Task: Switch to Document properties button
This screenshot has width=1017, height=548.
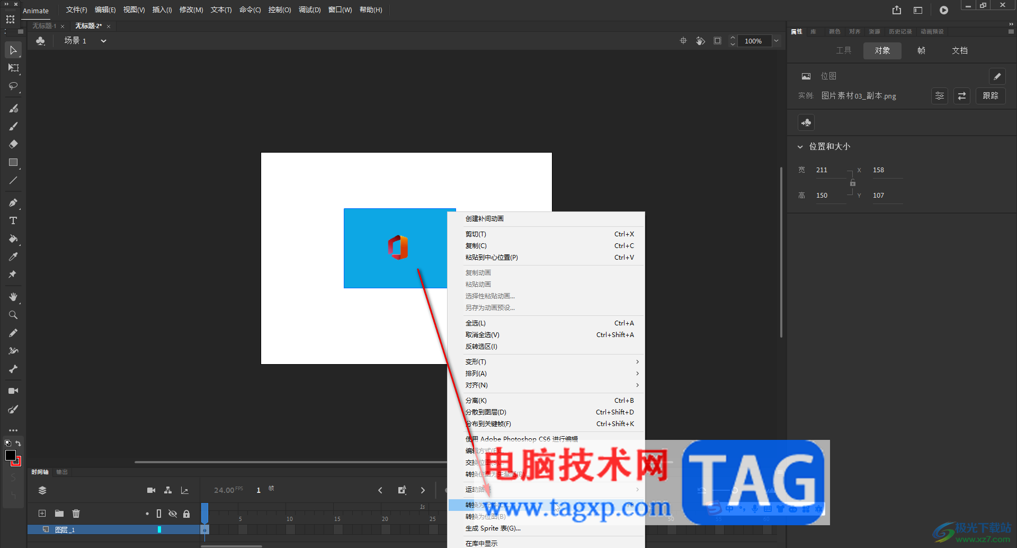Action: point(960,51)
